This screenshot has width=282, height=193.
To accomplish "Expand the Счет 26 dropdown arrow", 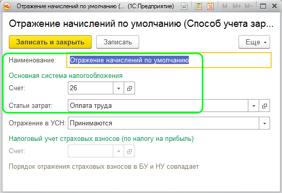I will 118,88.
